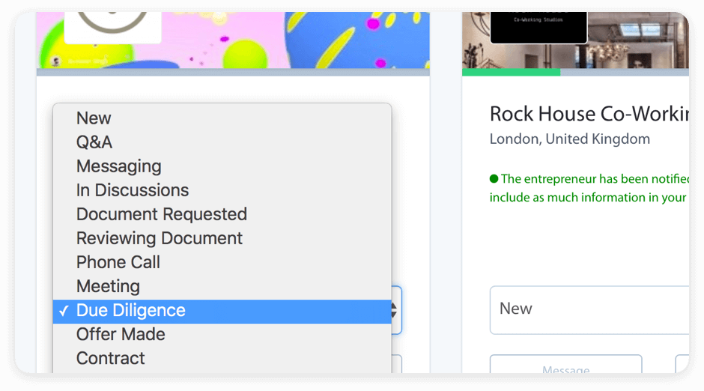Image resolution: width=704 pixels, height=391 pixels.
Task: Choose Document Requested status
Action: tap(161, 214)
